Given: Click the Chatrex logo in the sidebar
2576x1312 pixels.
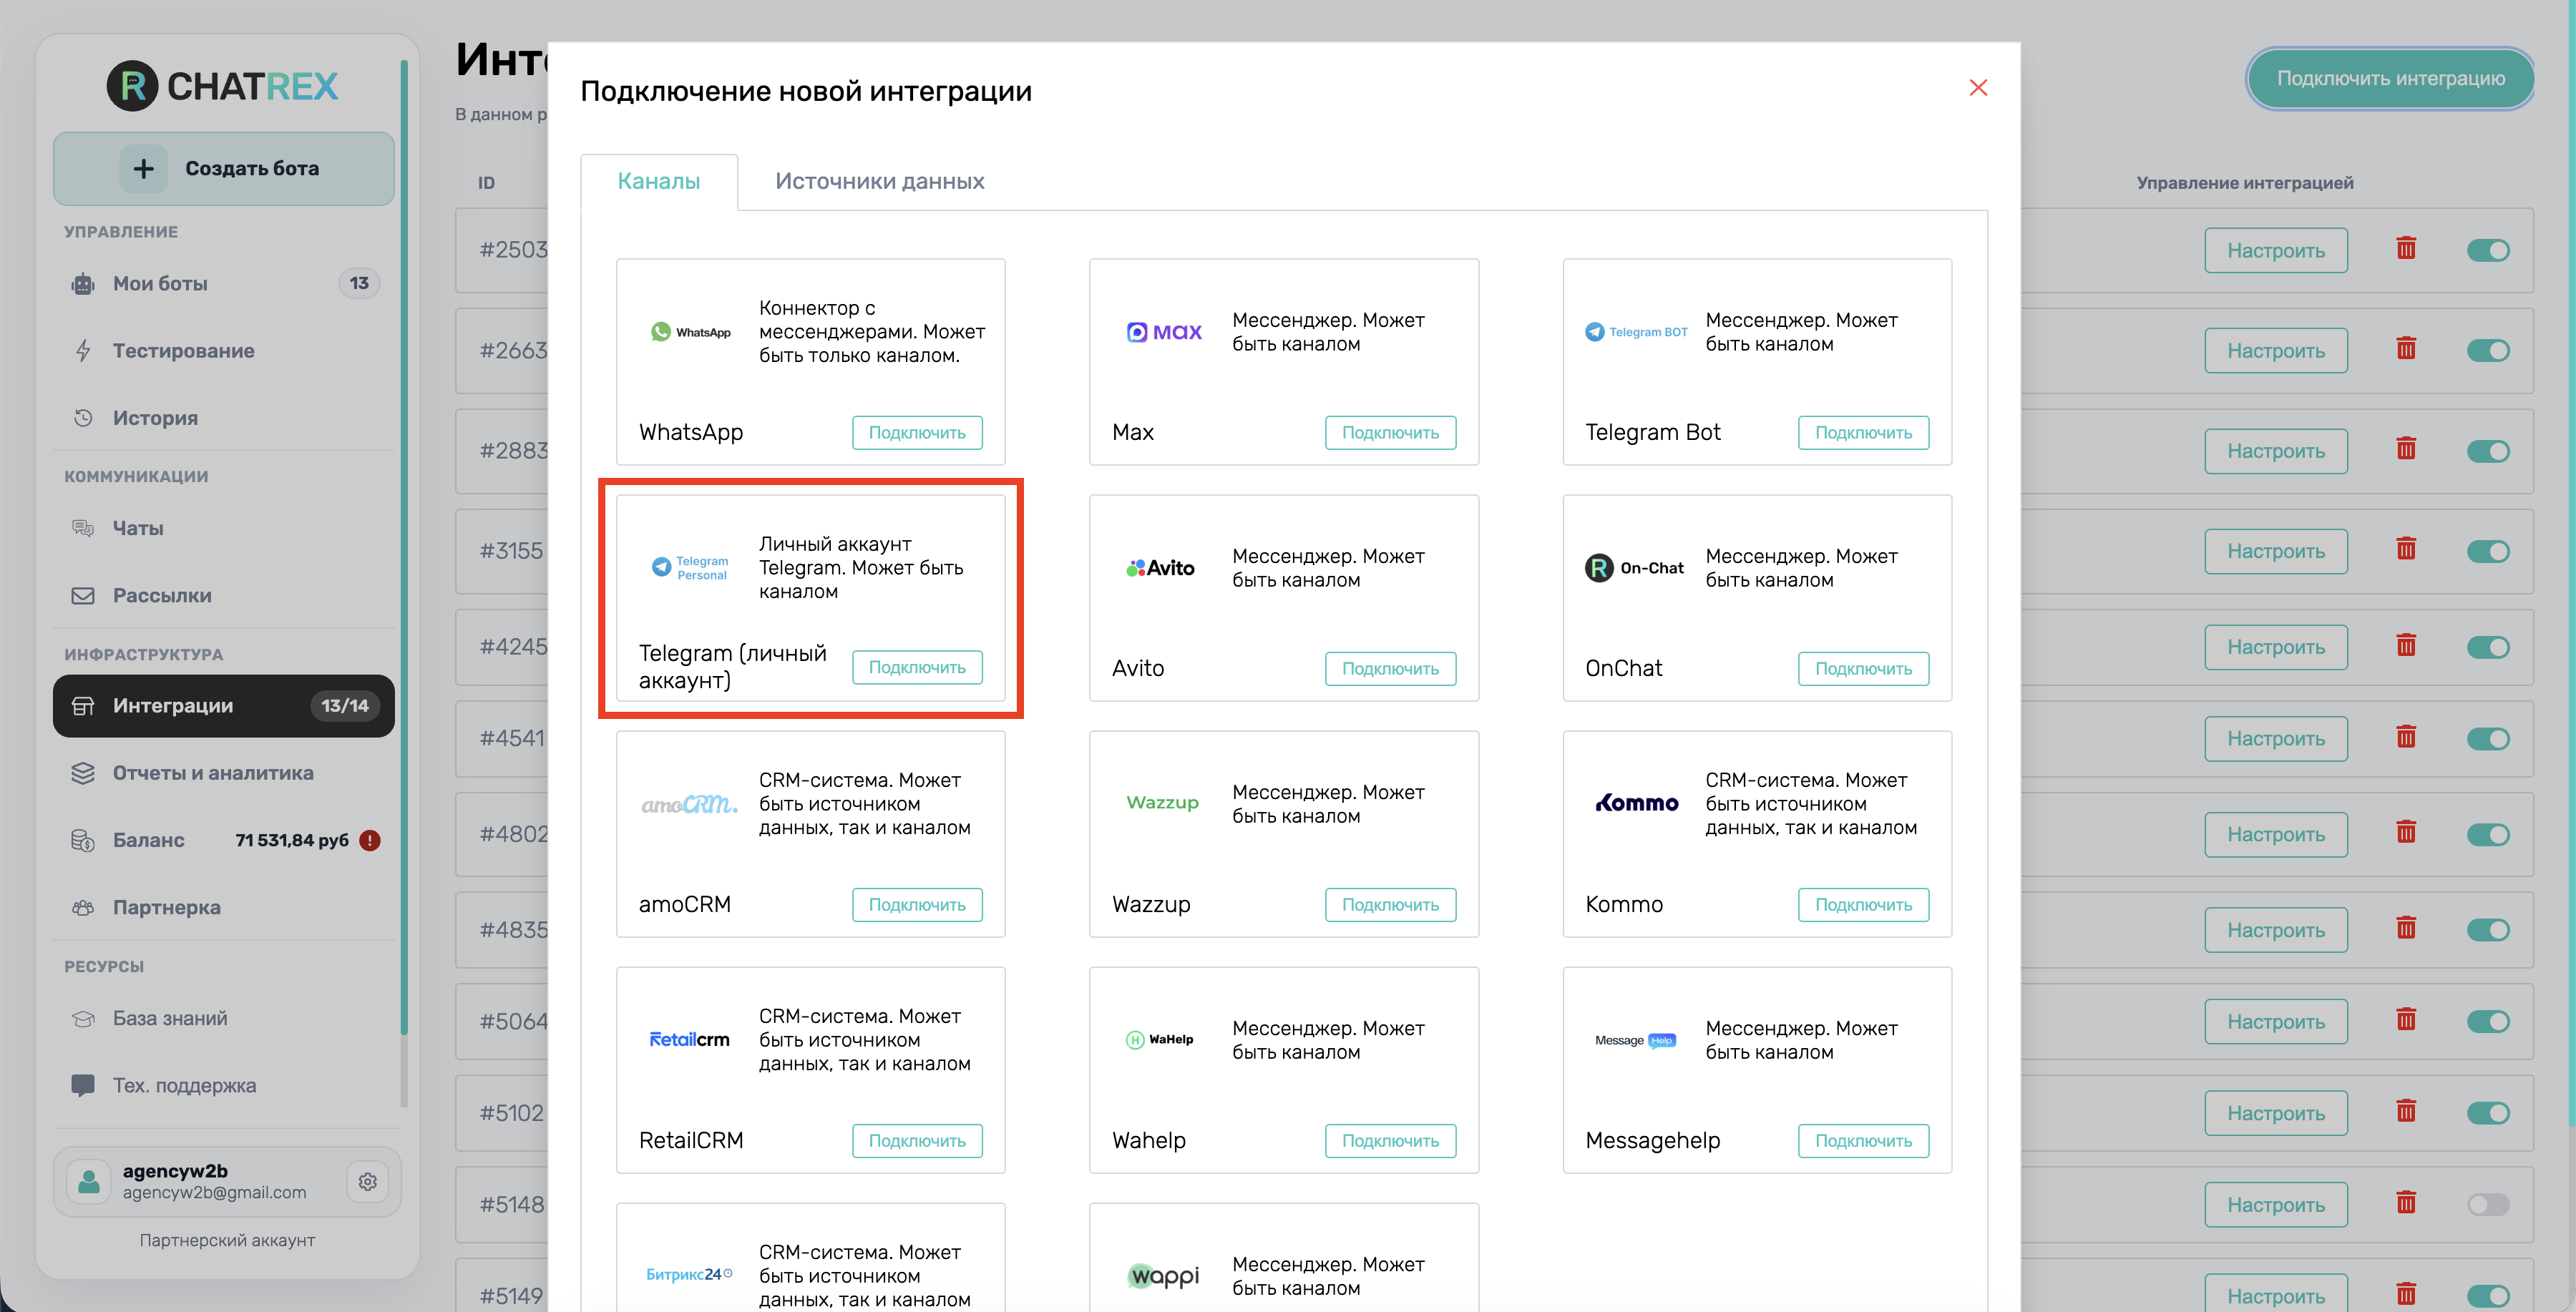Looking at the screenshot, I should (x=223, y=87).
